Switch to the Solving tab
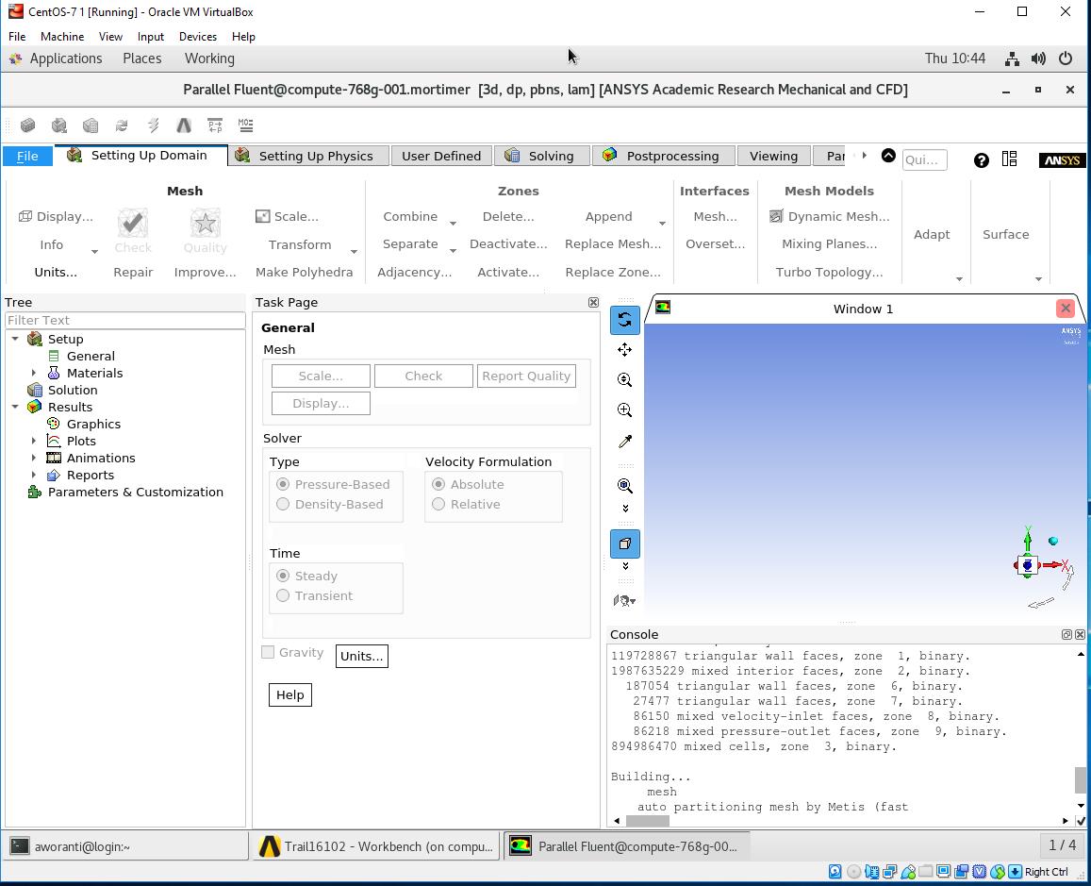This screenshot has width=1091, height=886. 543,156
